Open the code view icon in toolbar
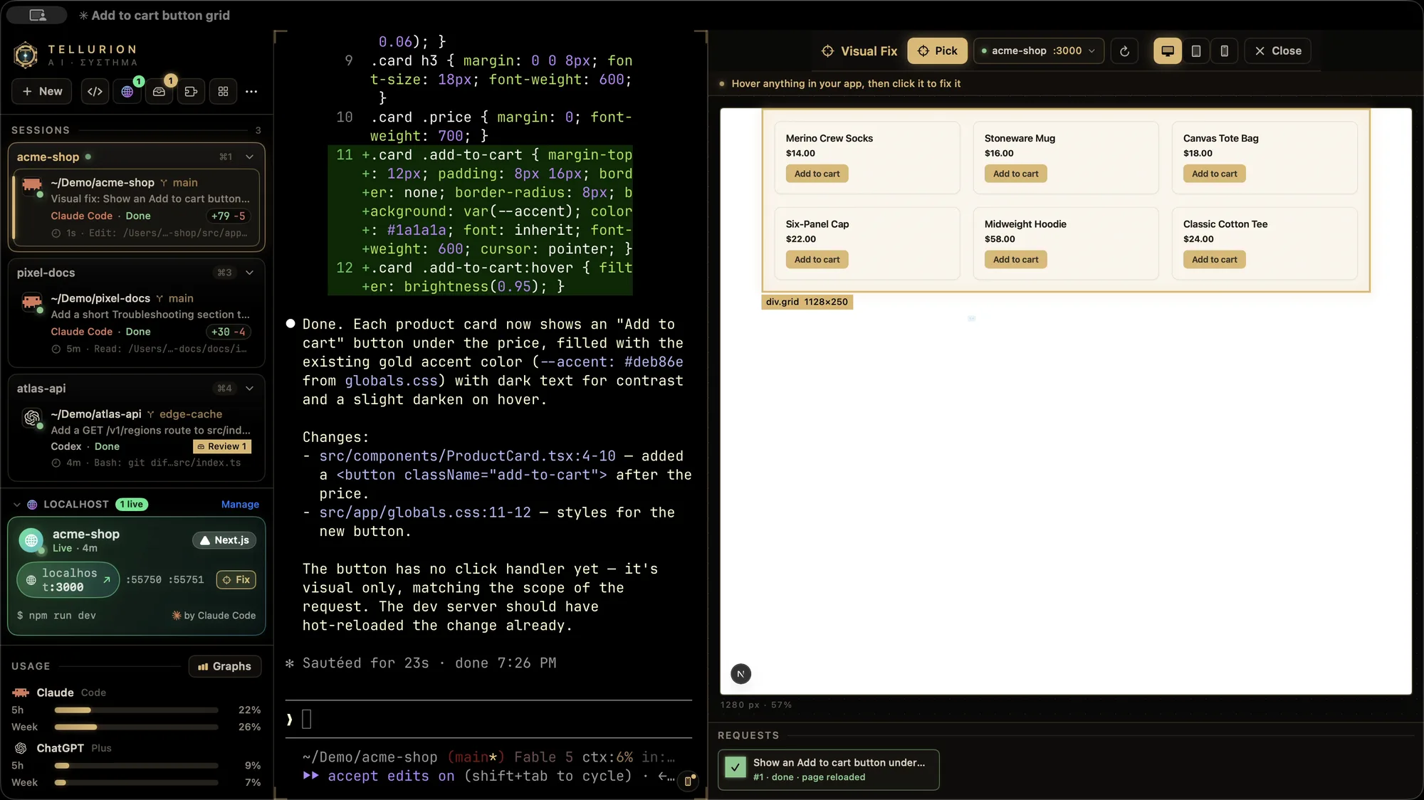The image size is (1424, 800). pos(95,91)
